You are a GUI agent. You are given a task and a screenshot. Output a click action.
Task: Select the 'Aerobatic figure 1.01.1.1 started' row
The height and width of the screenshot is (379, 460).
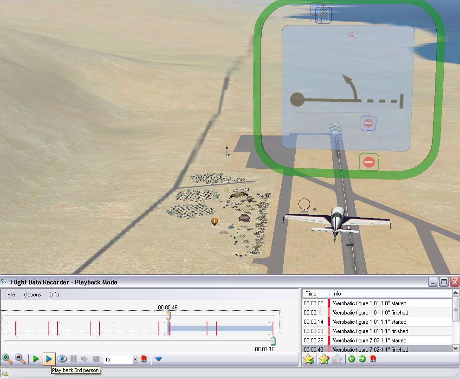(369, 321)
